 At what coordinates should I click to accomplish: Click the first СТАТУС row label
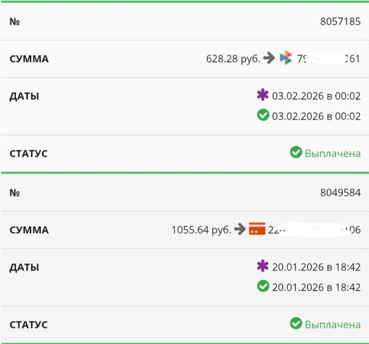(29, 153)
